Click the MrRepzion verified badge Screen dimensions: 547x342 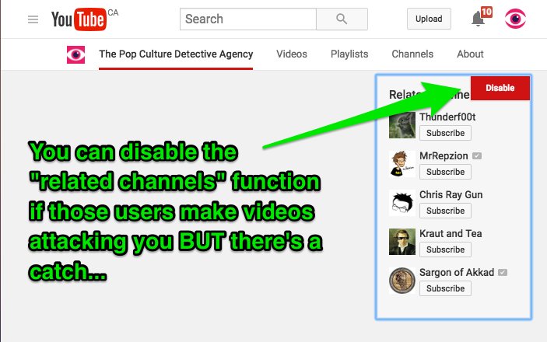point(477,155)
